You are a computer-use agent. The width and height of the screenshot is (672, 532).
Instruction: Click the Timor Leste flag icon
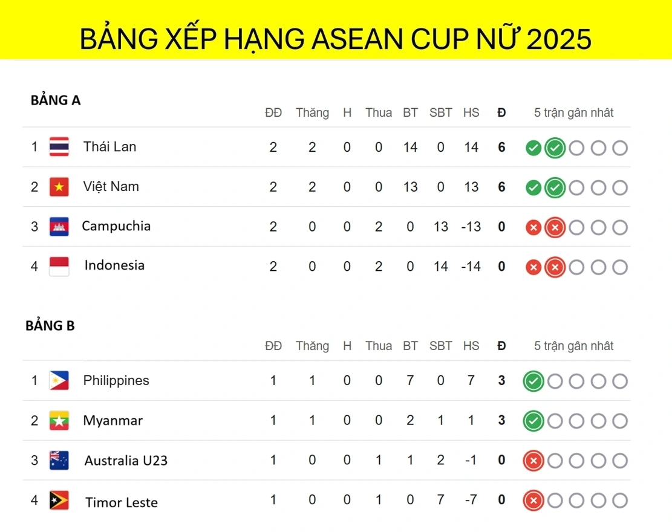59,501
